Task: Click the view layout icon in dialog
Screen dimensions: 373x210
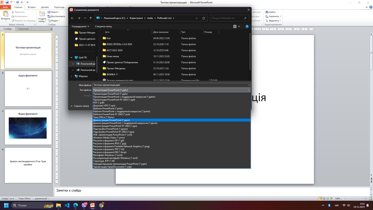Action: click(235, 26)
